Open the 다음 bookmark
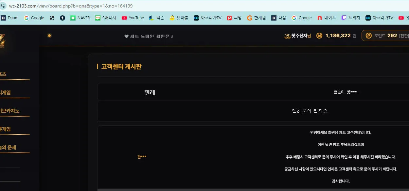This screenshot has width=409, height=191. pyautogui.click(x=279, y=18)
